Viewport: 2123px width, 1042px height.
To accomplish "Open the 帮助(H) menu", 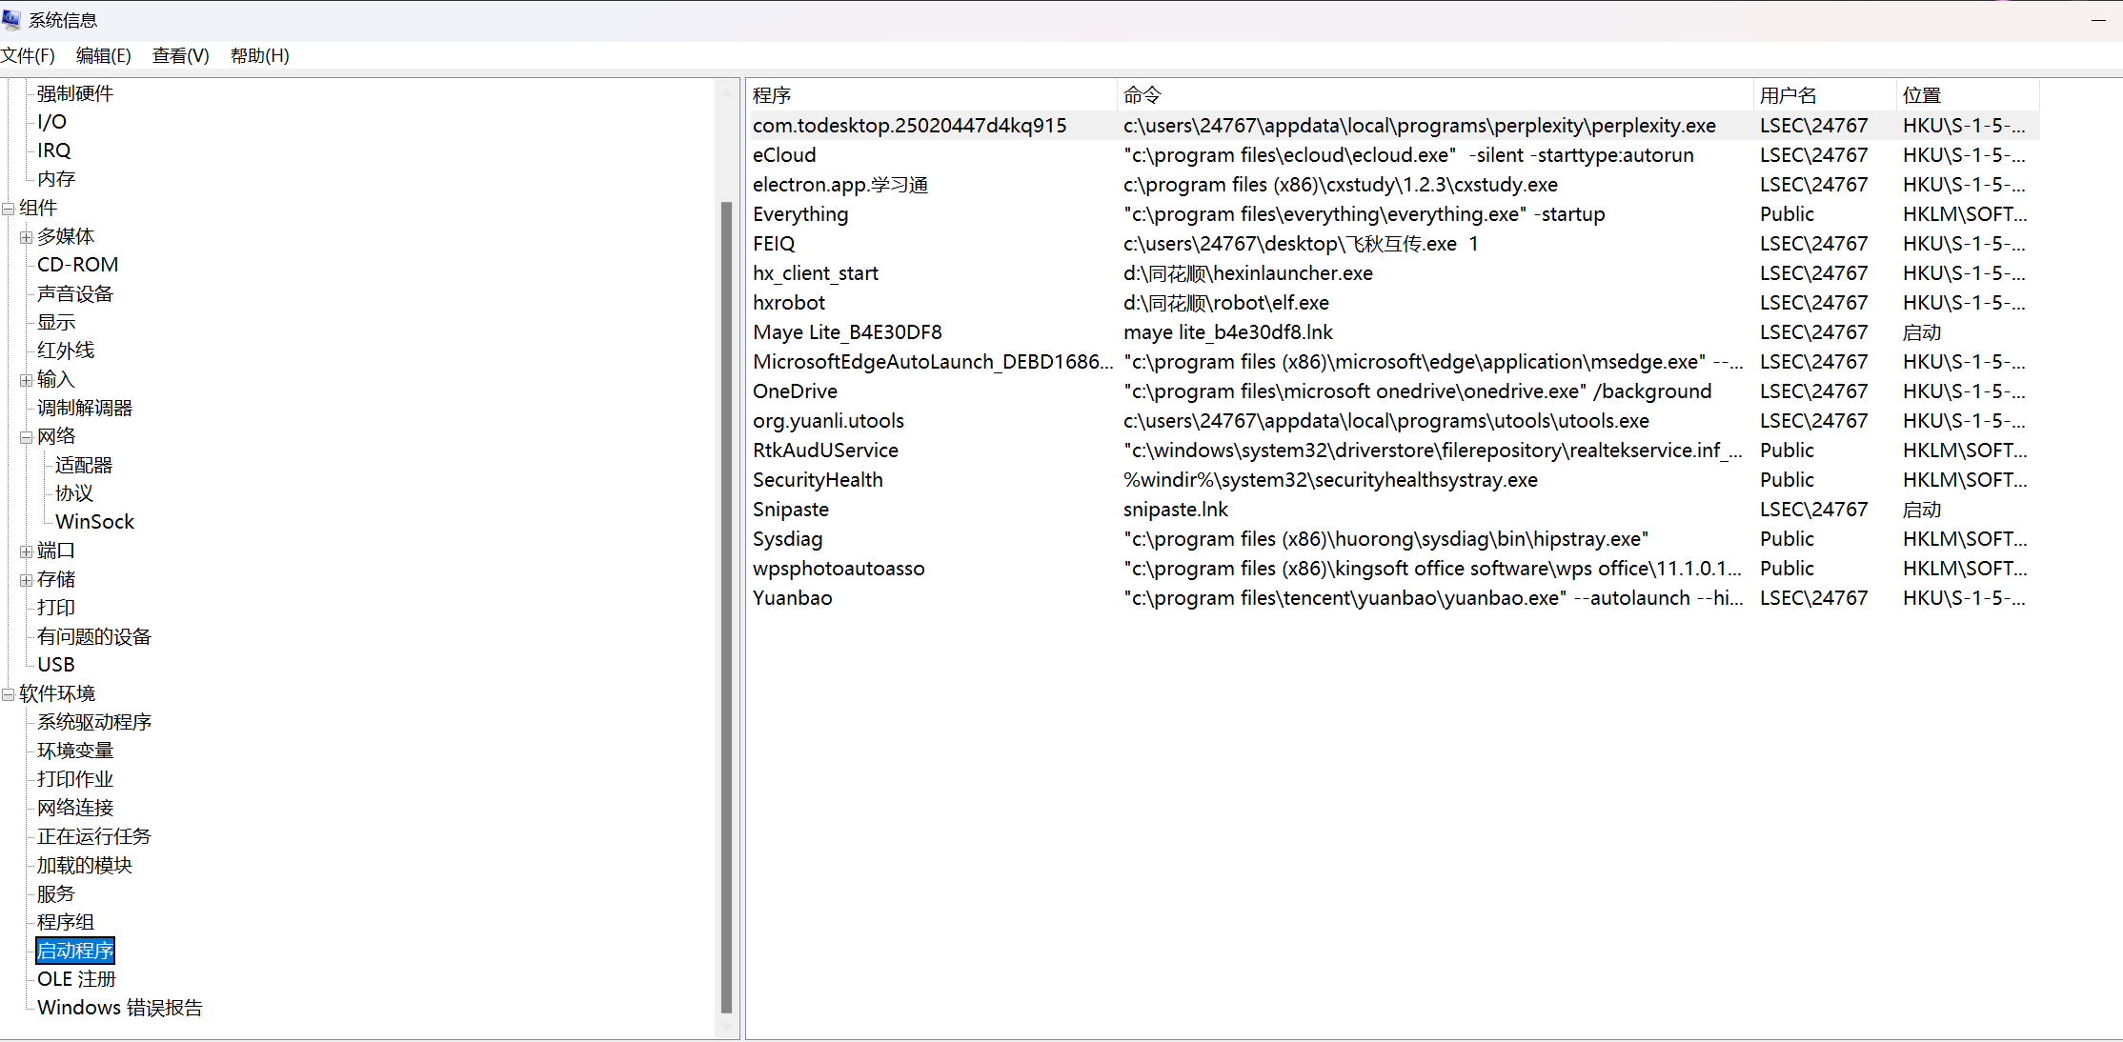I will (x=259, y=56).
